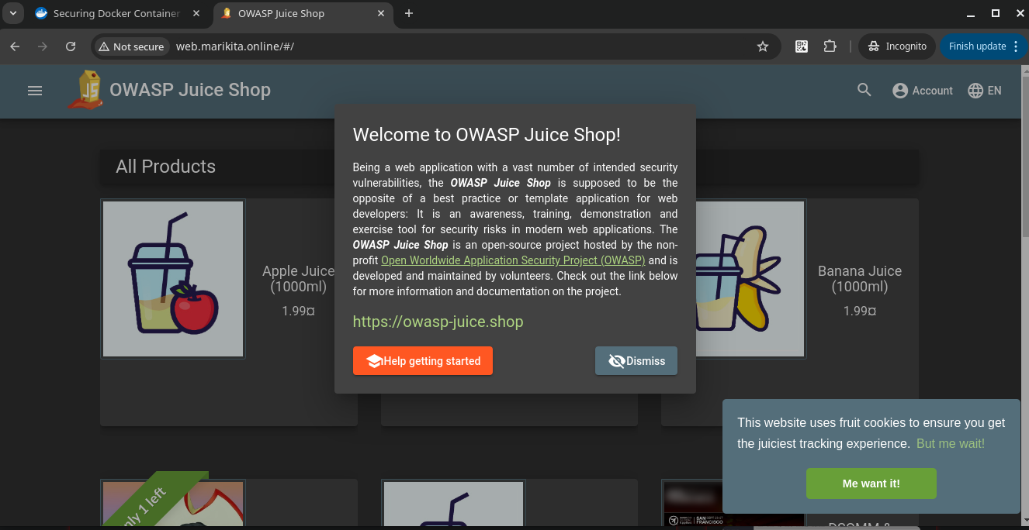Image resolution: width=1029 pixels, height=530 pixels.
Task: Go back to previous page
Action: point(15,46)
